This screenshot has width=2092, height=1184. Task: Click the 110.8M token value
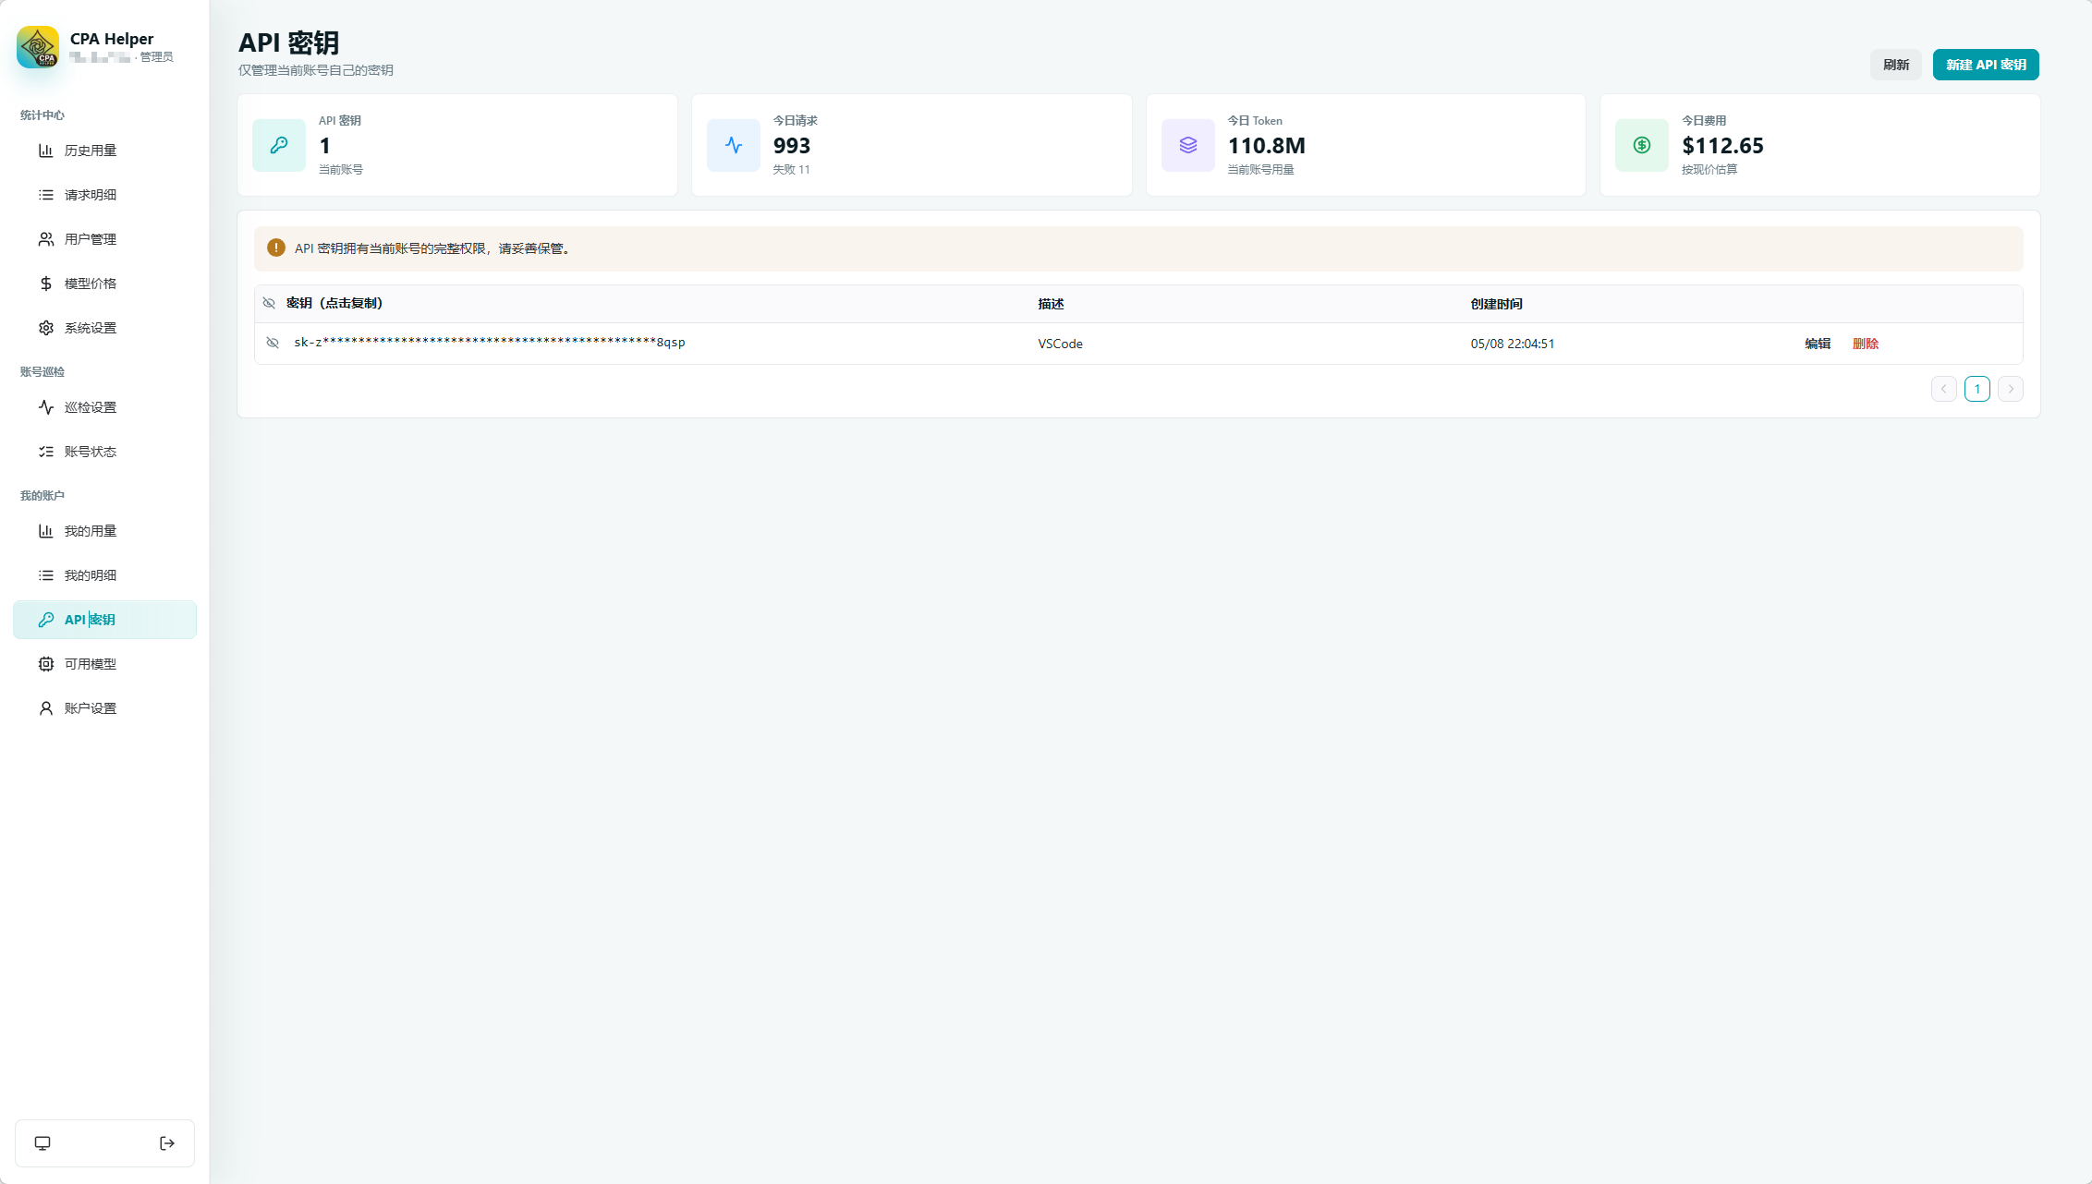[1266, 146]
